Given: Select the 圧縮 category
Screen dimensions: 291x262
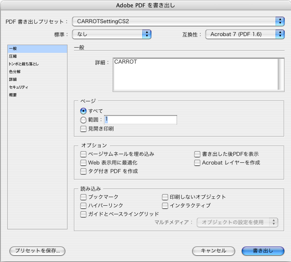Looking at the screenshot, I should (x=37, y=56).
